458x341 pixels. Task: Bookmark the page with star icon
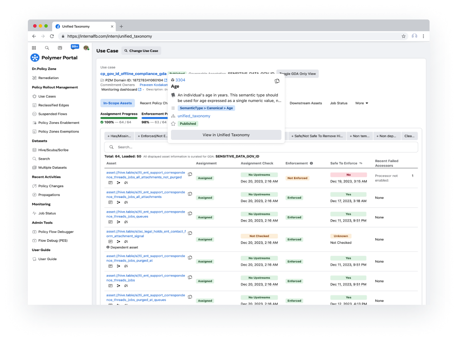coord(403,36)
